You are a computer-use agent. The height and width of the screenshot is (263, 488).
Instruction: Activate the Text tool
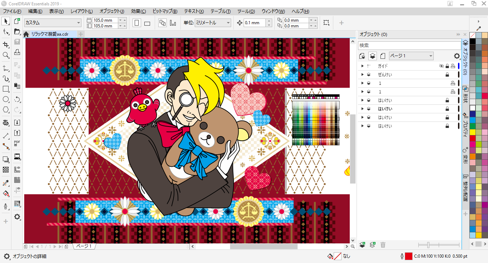(6, 123)
